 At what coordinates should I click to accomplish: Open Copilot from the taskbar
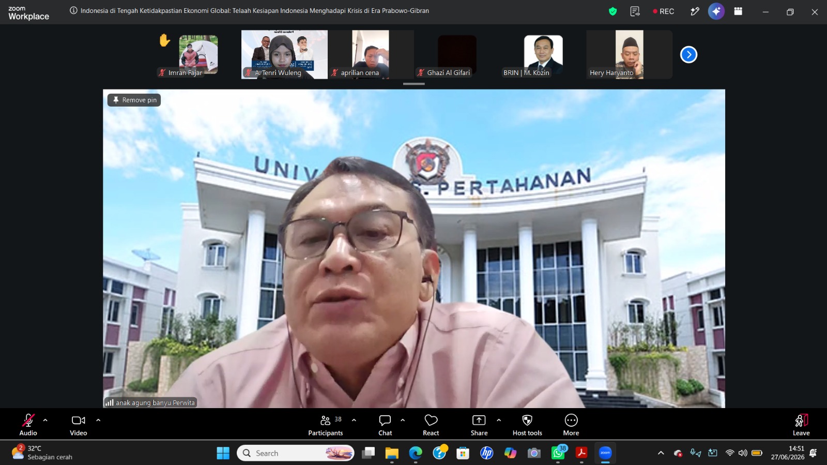click(511, 453)
